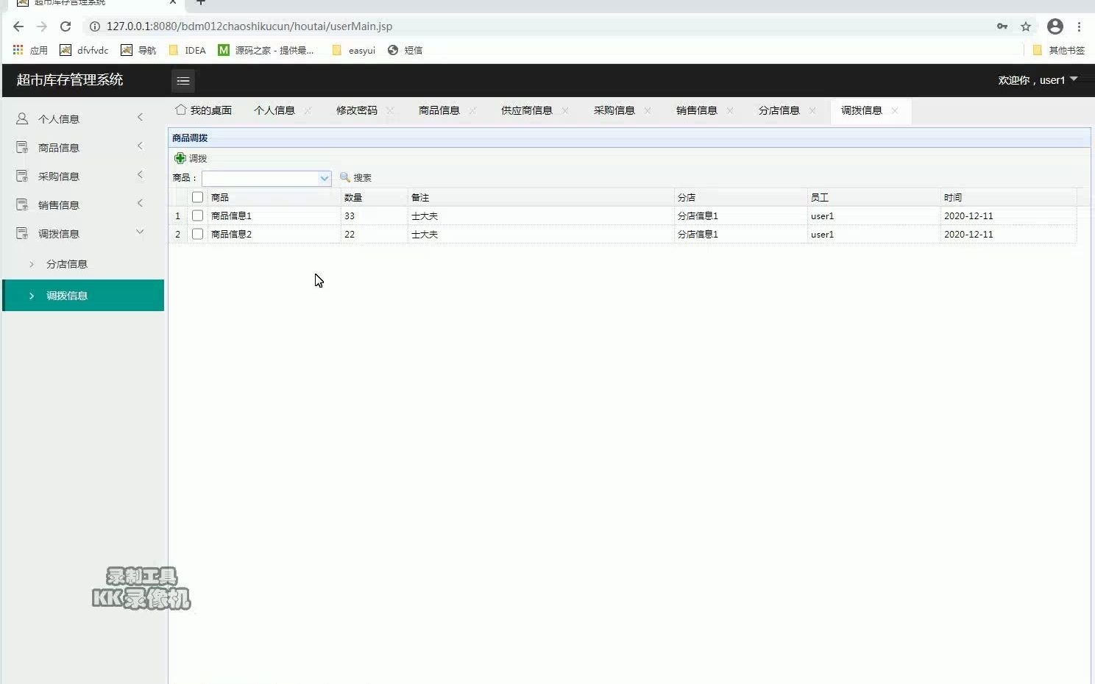Switch to the 修改密码 tab
Image resolution: width=1095 pixels, height=684 pixels.
point(357,110)
